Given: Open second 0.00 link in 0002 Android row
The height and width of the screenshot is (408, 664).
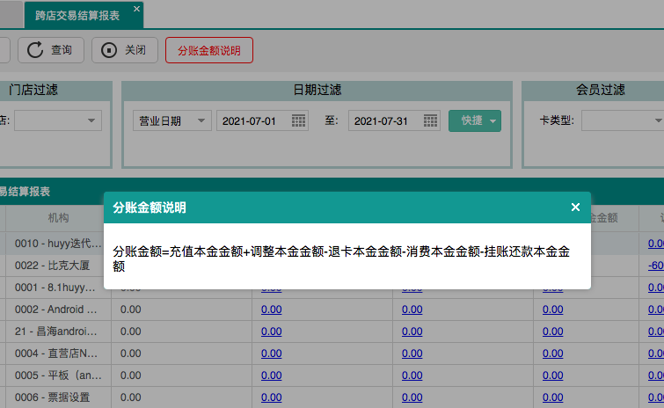Looking at the screenshot, I should pyautogui.click(x=412, y=310).
